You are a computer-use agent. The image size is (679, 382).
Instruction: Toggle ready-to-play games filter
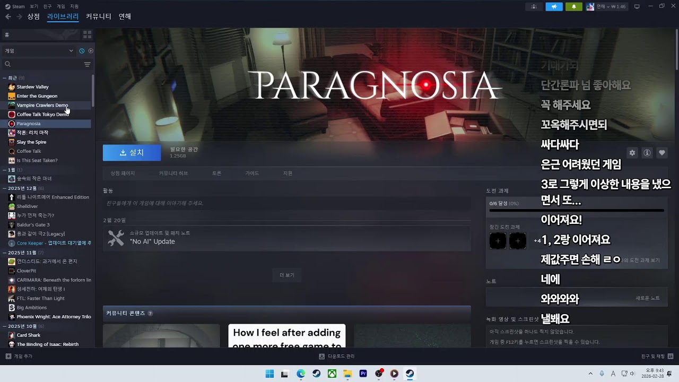[91, 51]
